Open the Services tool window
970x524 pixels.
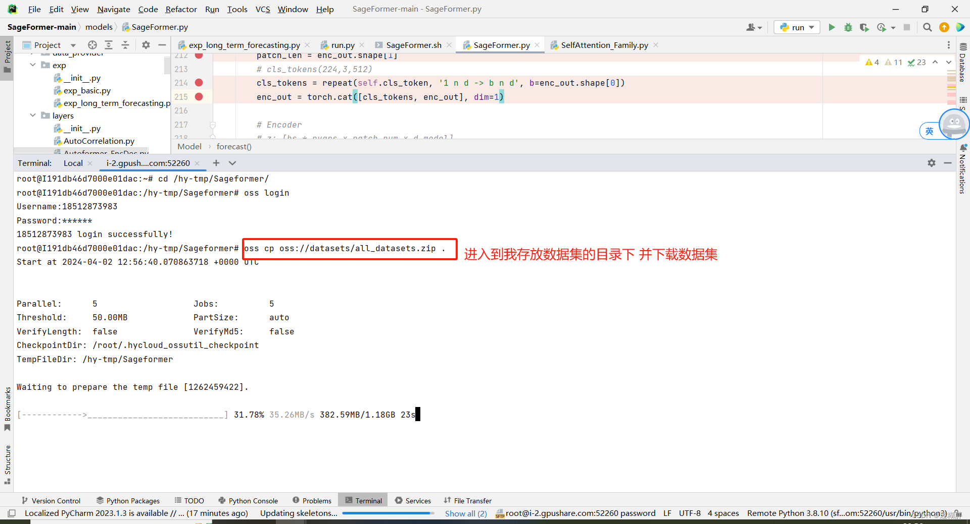(x=413, y=500)
